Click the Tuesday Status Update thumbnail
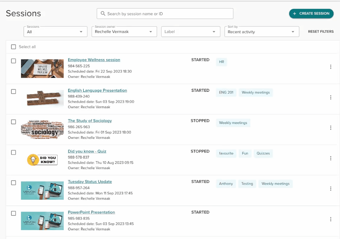340x239 pixels. (42, 190)
